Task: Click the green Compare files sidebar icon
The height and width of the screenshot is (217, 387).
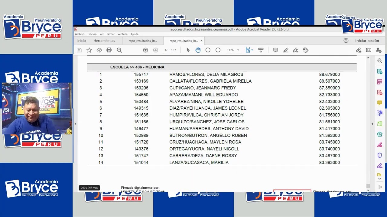Action: tap(380, 124)
